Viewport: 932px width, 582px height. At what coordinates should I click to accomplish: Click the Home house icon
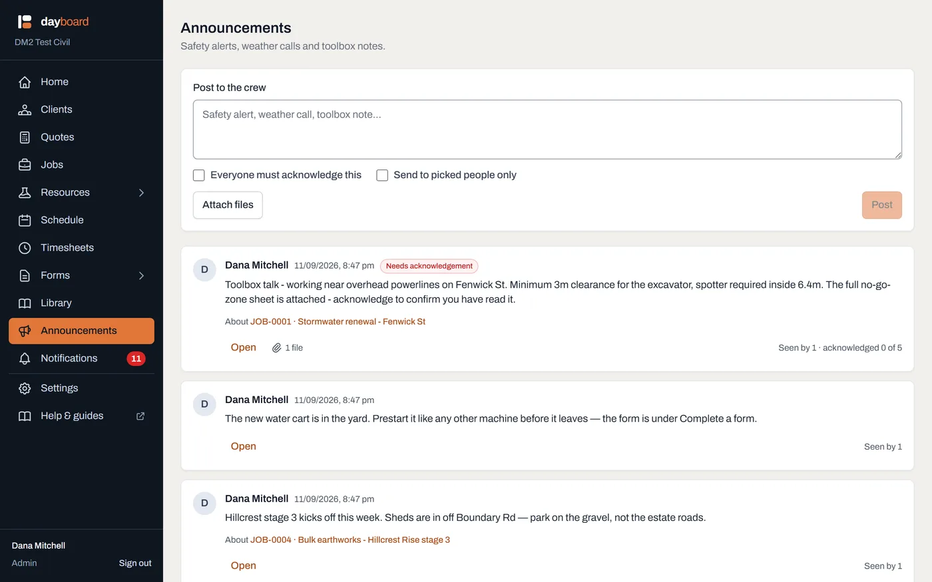point(25,82)
